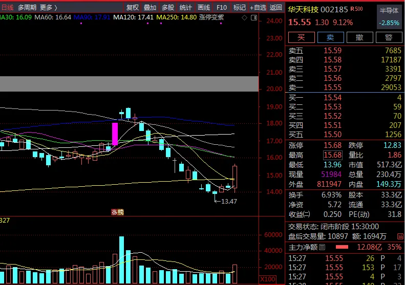Expand the 更多 periods menu
This screenshot has height=285, width=405.
(x=48, y=8)
